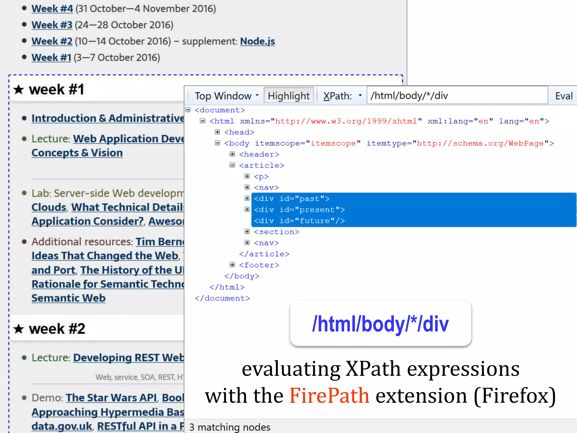Open Ideas That Changed the Web link
Viewport: 577px width, 433px height.
click(105, 256)
